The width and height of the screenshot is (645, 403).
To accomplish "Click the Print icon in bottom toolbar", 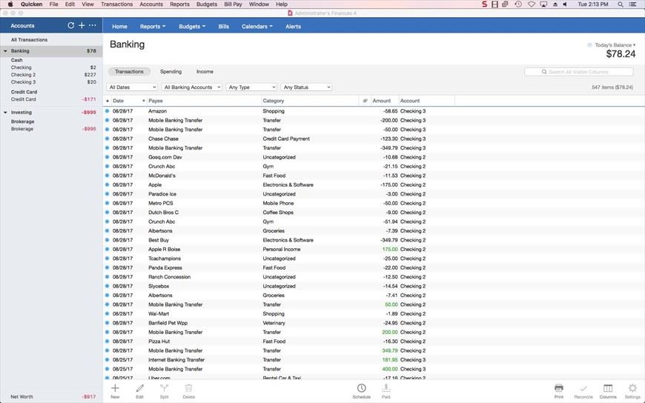I will (559, 390).
